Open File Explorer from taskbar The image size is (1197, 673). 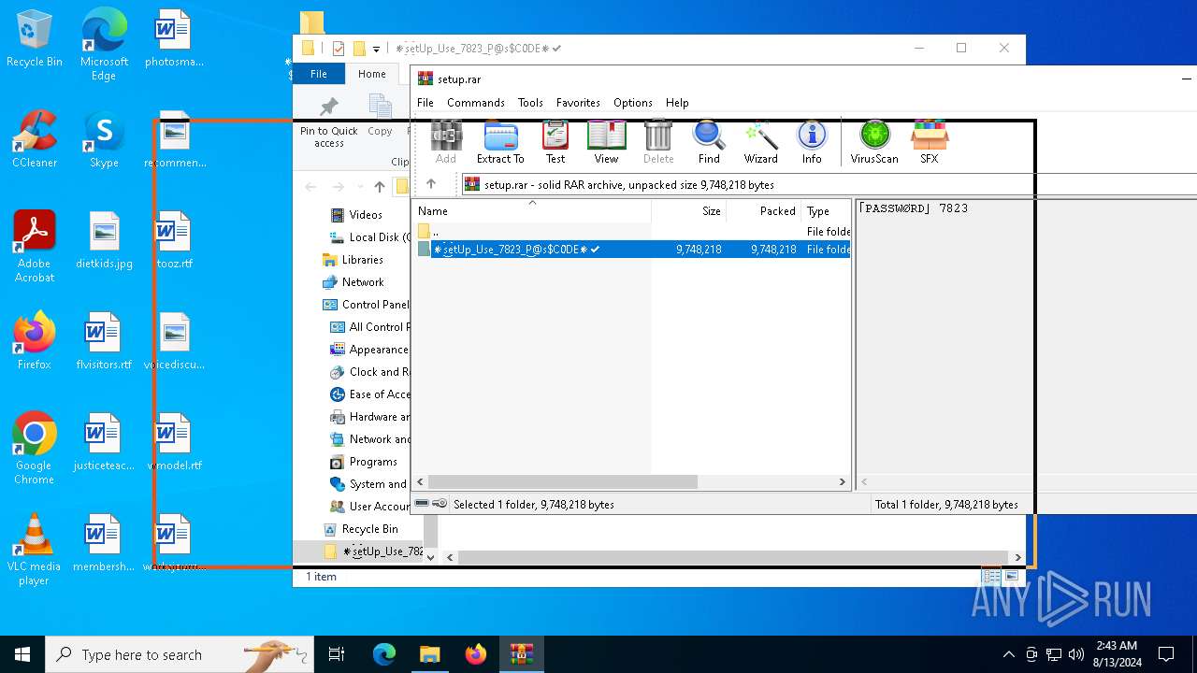pyautogui.click(x=429, y=654)
